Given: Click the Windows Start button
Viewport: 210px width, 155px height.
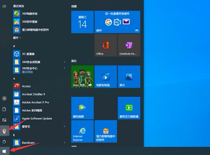Looking at the screenshot, I should coord(4,151).
